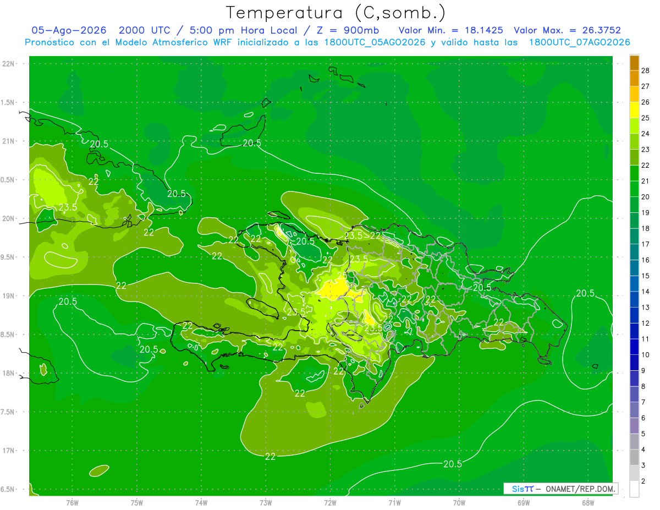Screen dimensions: 660x510
Task: Click the orange swatch between 27 and 28
Action: [634, 79]
